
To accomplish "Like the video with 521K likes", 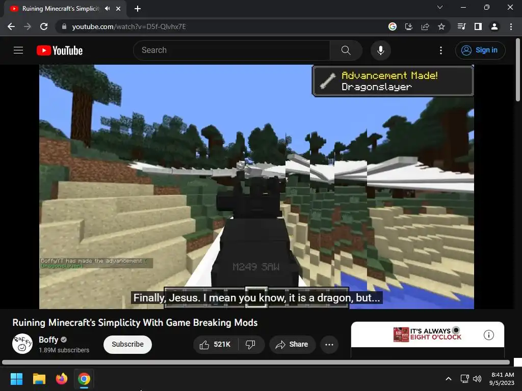I will coord(215,345).
